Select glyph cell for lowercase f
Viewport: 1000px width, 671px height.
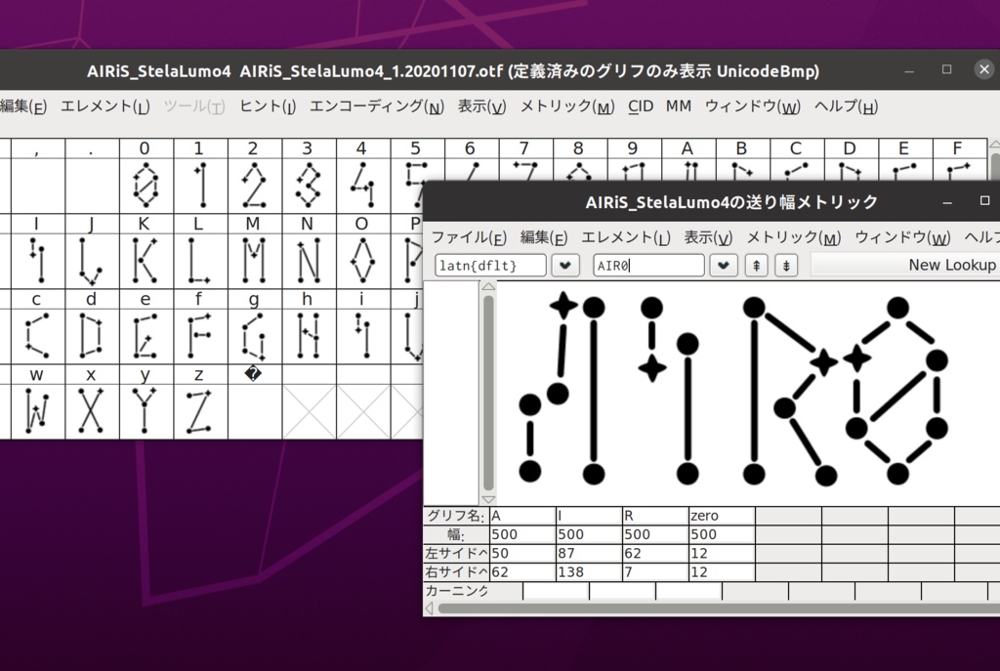point(200,336)
